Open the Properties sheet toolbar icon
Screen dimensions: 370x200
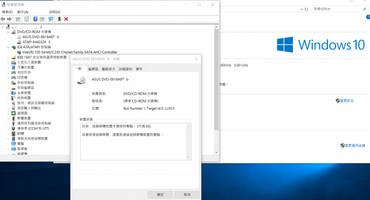[x=27, y=19]
